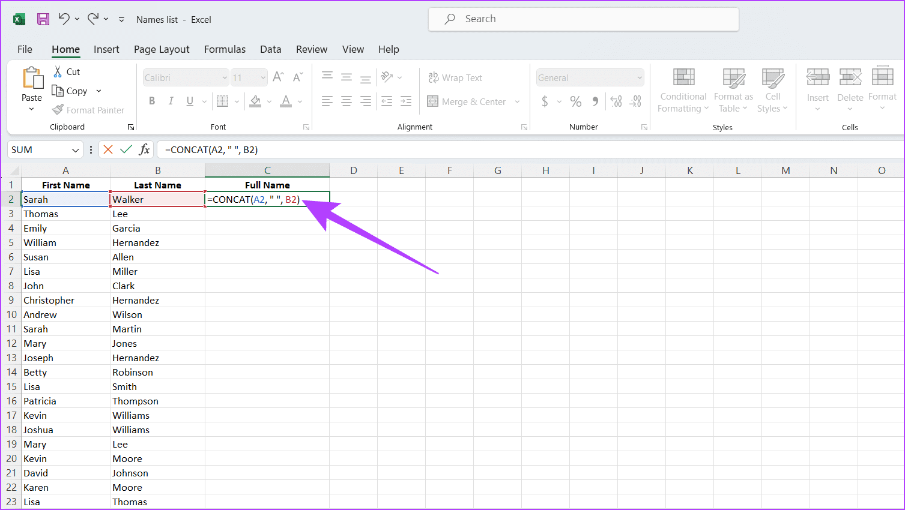The width and height of the screenshot is (905, 510).
Task: Click the Search box
Action: (584, 19)
